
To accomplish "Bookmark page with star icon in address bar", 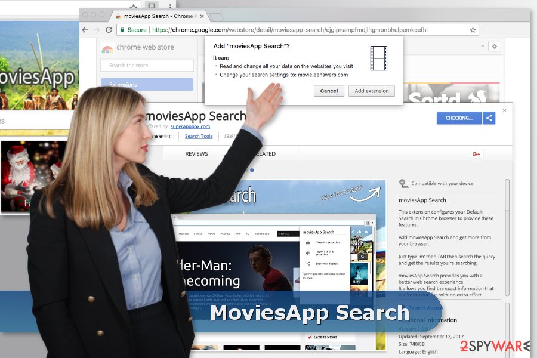I will (x=473, y=30).
